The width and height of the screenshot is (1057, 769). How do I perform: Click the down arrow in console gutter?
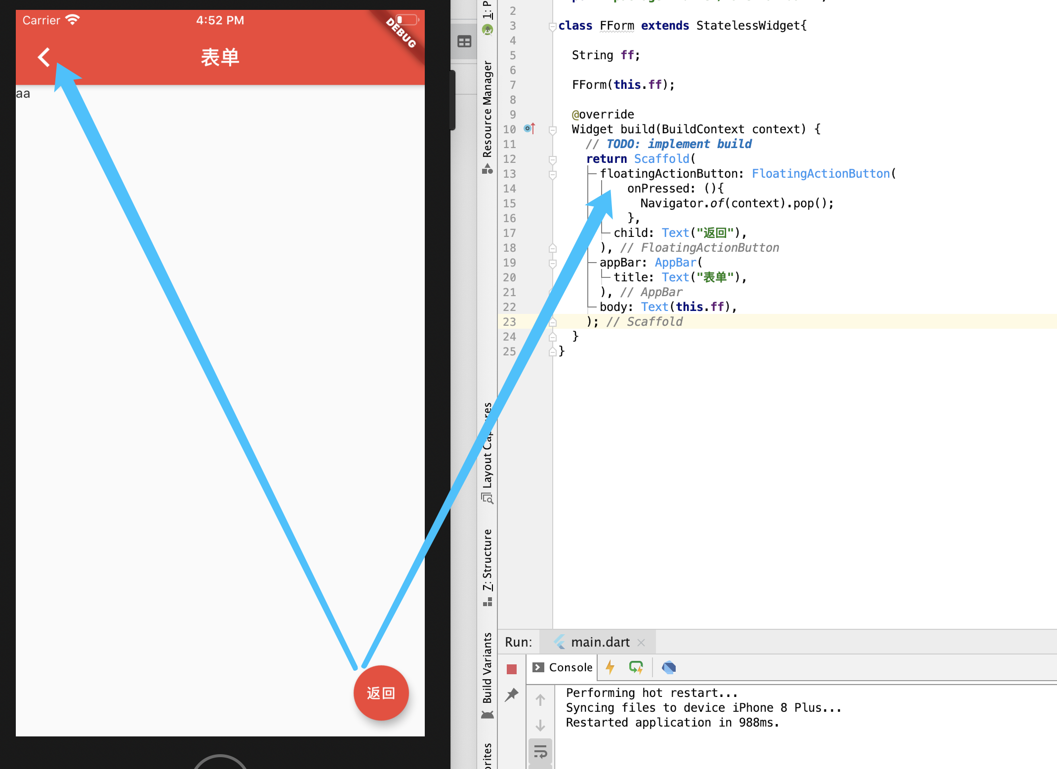(x=540, y=725)
